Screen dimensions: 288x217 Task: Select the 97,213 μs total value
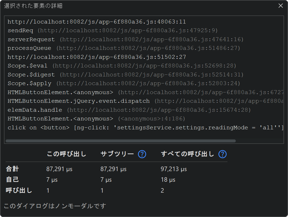pos(174,169)
